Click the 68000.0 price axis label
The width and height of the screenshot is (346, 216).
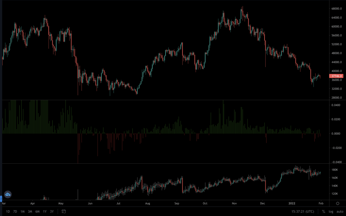pos(337,8)
